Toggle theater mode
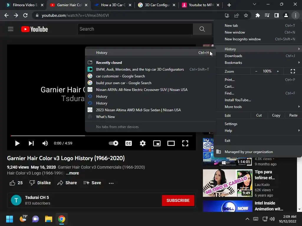The width and height of the screenshot is (302, 226). (x=171, y=143)
